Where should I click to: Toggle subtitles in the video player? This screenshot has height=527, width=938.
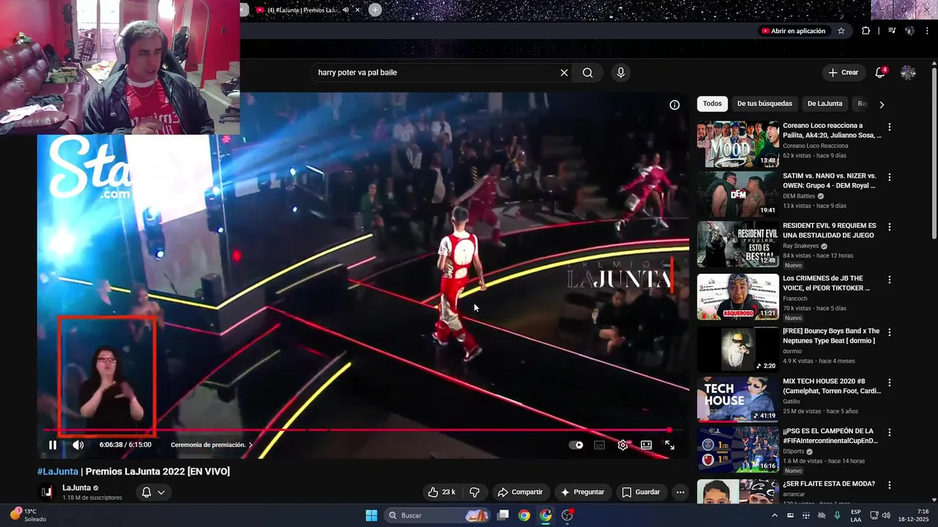[599, 445]
